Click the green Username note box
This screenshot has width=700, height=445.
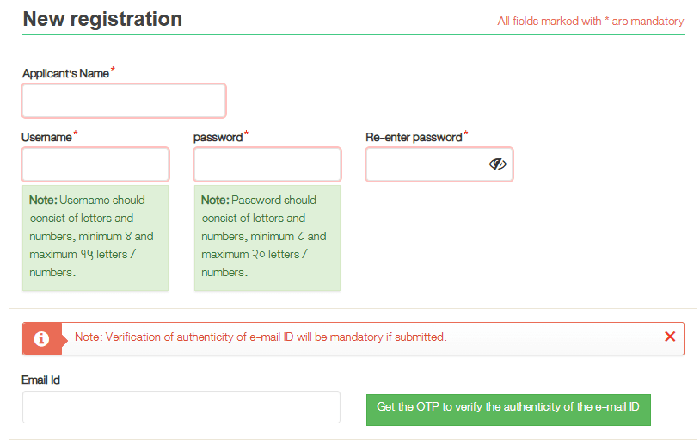(95, 237)
